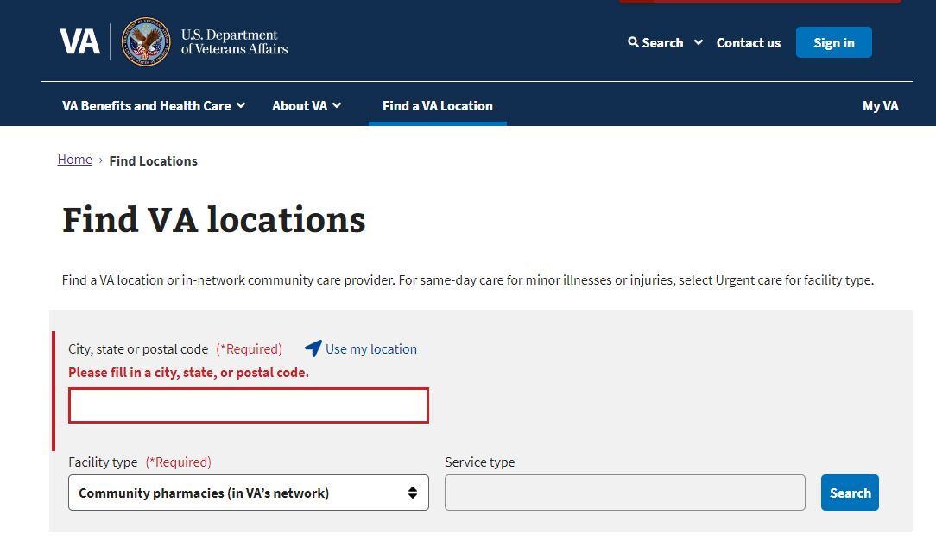
Task: Click the breadcrumb arrow after Home
Action: tap(99, 160)
